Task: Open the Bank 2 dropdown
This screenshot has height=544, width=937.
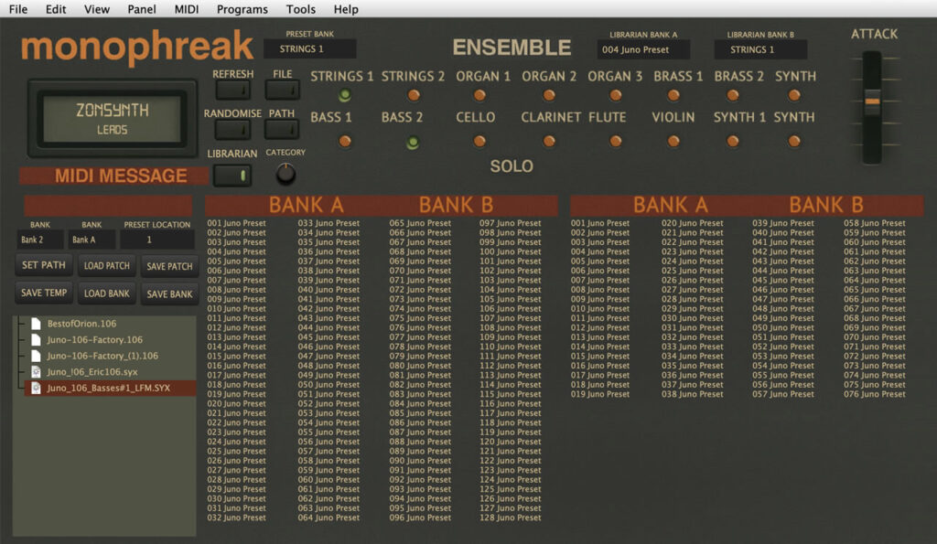Action: tap(40, 240)
